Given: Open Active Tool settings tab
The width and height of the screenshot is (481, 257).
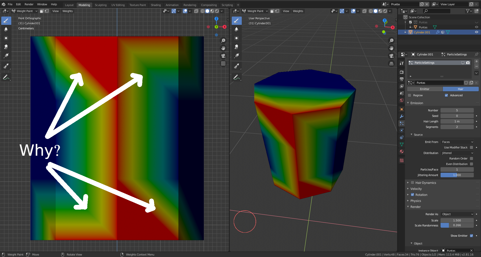Looking at the screenshot, I should (402, 63).
